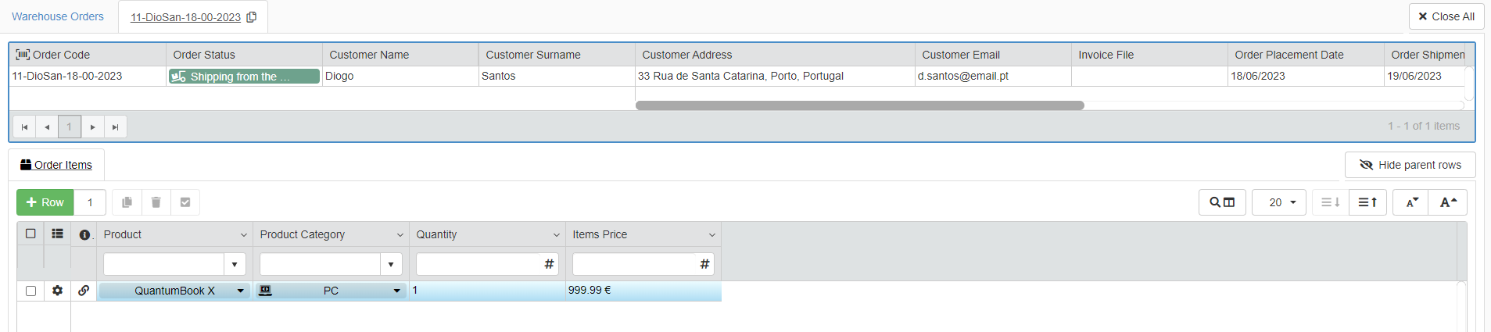
Task: Tick the select-all header checkbox
Action: click(x=30, y=234)
